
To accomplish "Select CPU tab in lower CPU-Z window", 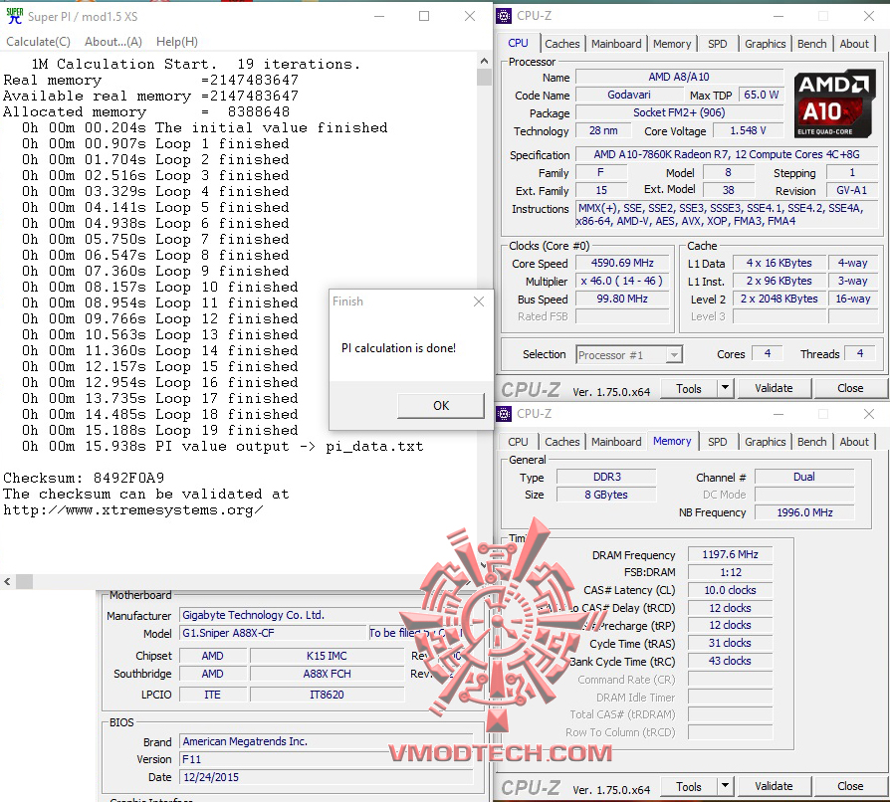I will (518, 442).
